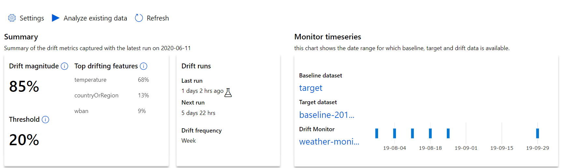Viewport: 565px width, 168px height.
Task: Open the 'baseline-201...' target dataset link
Action: (327, 115)
